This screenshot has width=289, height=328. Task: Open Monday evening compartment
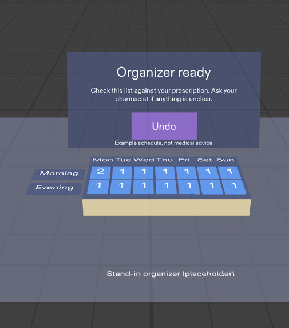pos(98,187)
